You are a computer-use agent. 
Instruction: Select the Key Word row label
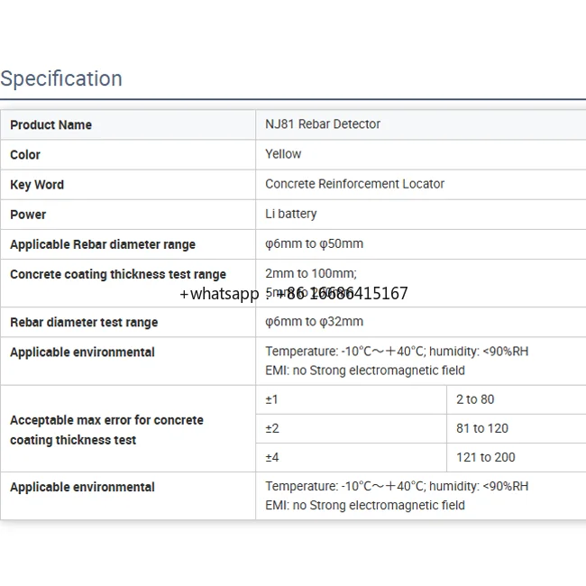click(37, 184)
